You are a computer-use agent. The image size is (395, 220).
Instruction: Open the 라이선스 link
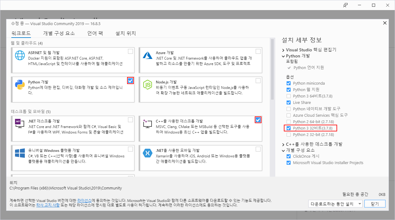[84, 200]
